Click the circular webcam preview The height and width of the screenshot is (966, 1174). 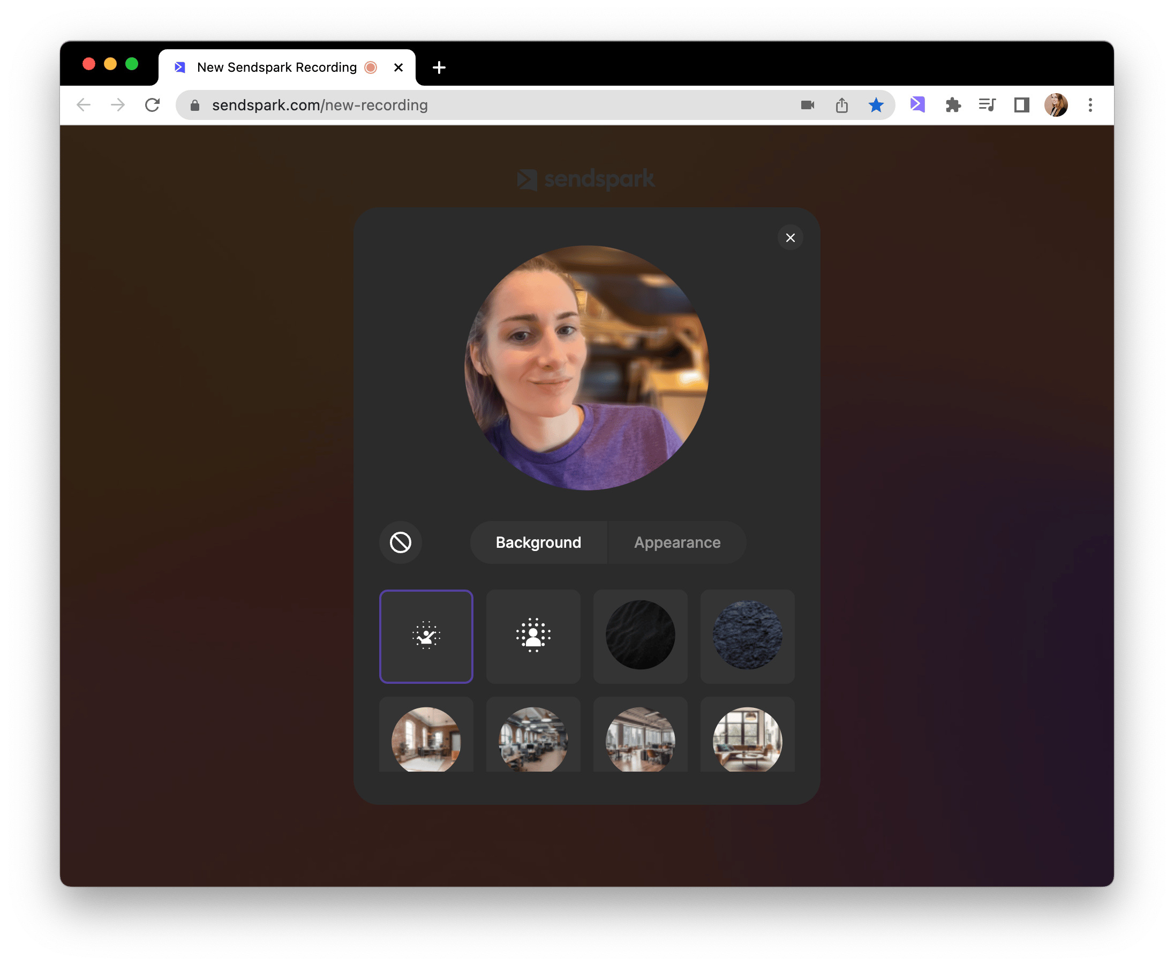tap(586, 368)
